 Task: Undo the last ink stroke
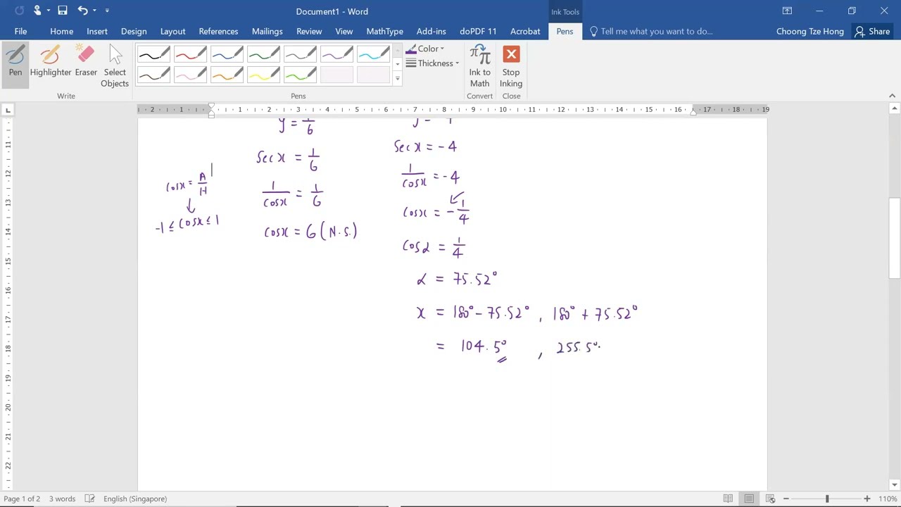click(x=83, y=11)
